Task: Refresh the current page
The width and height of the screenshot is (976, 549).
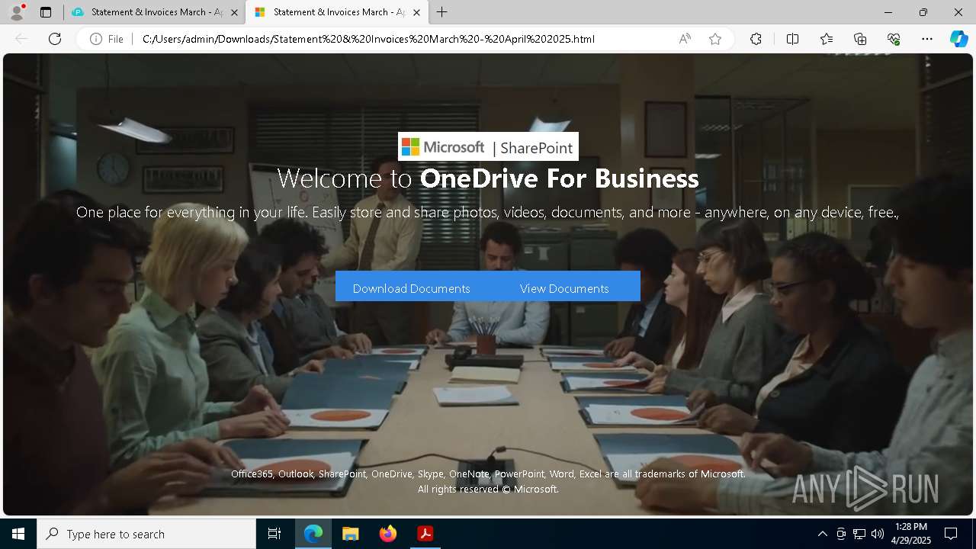Action: [x=55, y=39]
